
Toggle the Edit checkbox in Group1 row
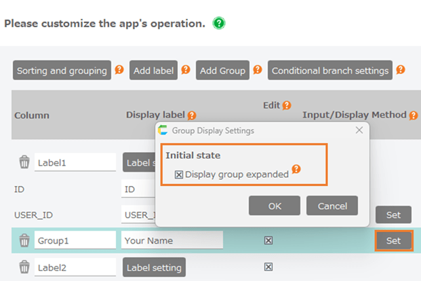(x=268, y=240)
